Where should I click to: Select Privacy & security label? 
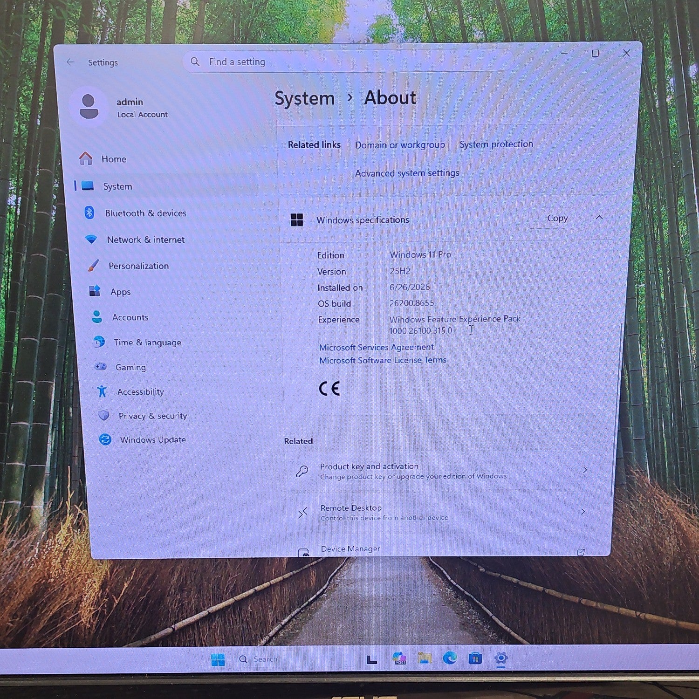[152, 416]
